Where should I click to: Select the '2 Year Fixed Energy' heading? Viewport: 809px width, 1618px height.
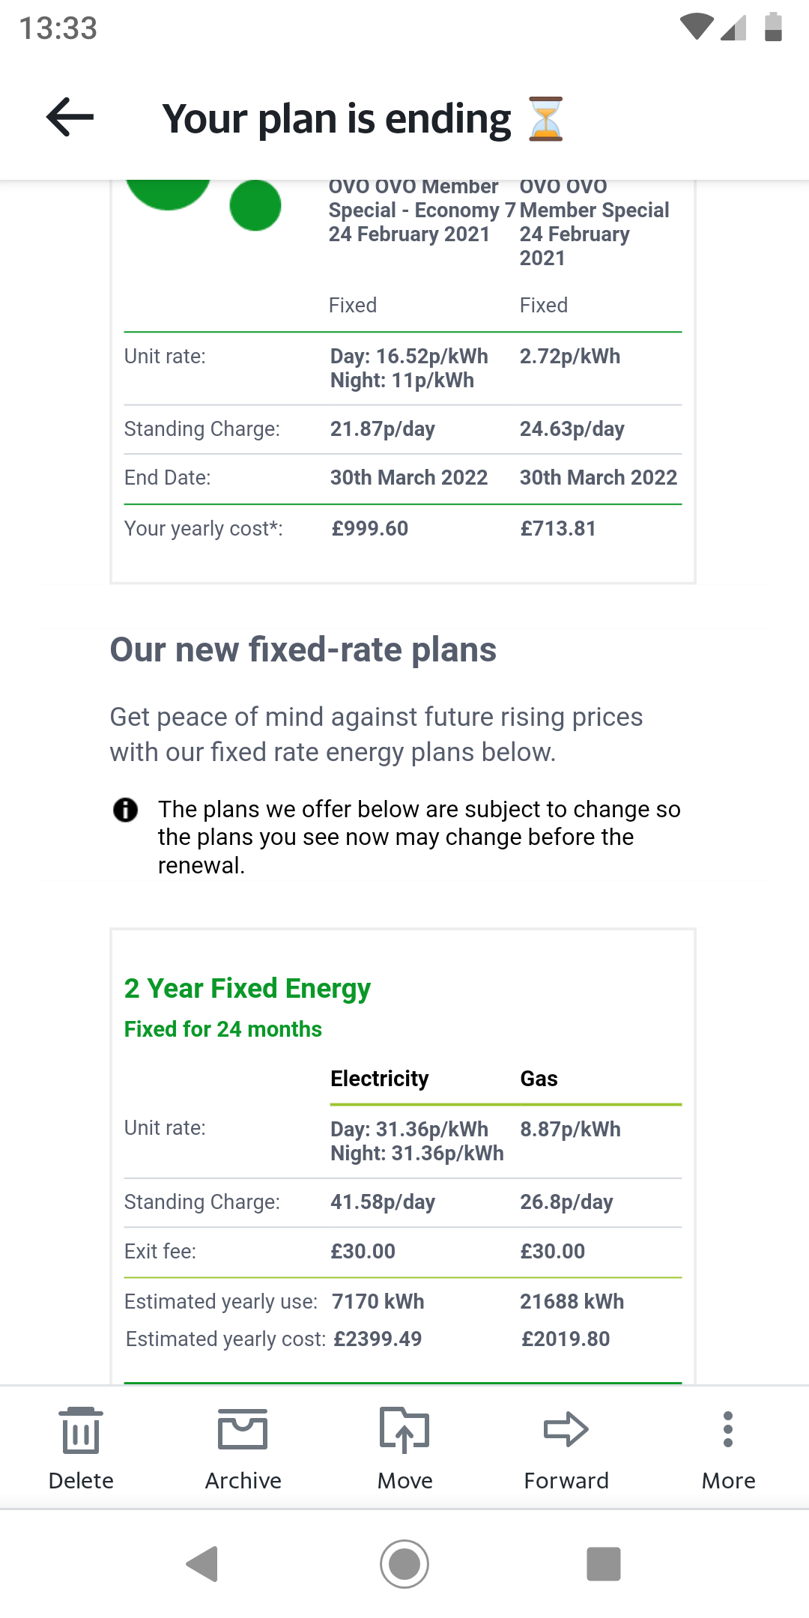247,988
